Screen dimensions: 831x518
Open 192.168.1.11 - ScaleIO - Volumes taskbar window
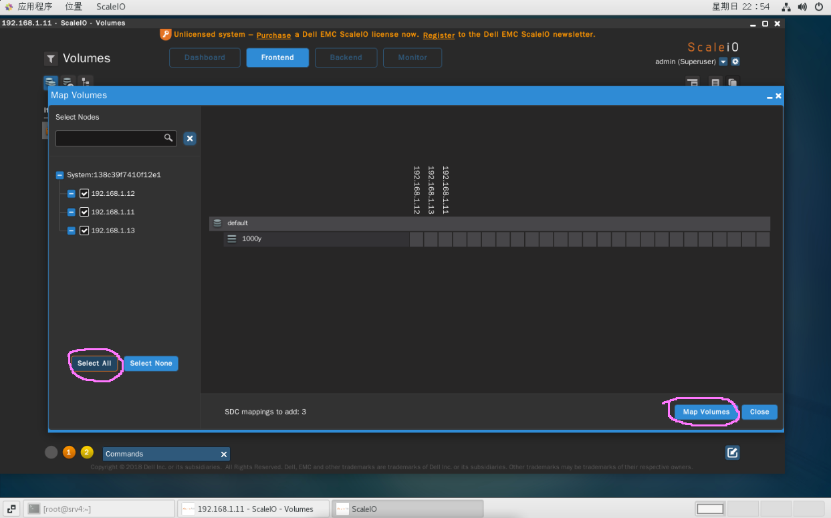click(x=253, y=509)
